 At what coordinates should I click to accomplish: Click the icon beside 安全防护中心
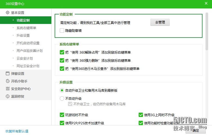tap(8, 89)
